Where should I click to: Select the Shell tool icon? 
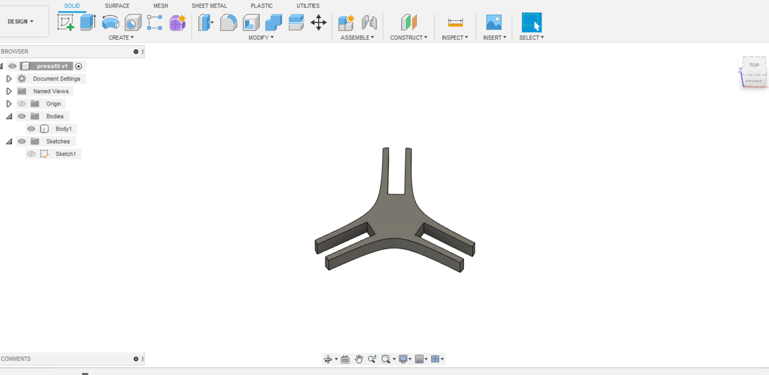click(x=251, y=23)
